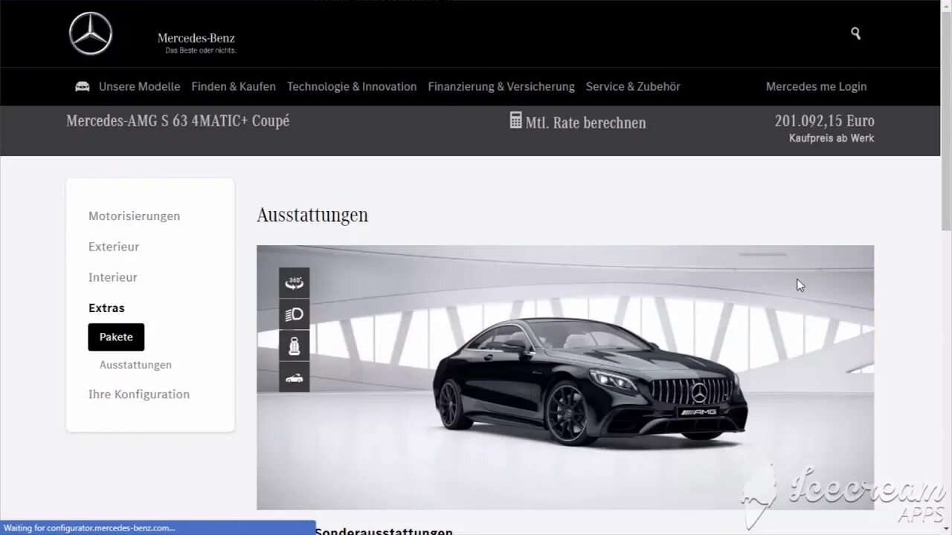The height and width of the screenshot is (535, 952).
Task: Open Ihre Konfiguration step
Action: (139, 395)
